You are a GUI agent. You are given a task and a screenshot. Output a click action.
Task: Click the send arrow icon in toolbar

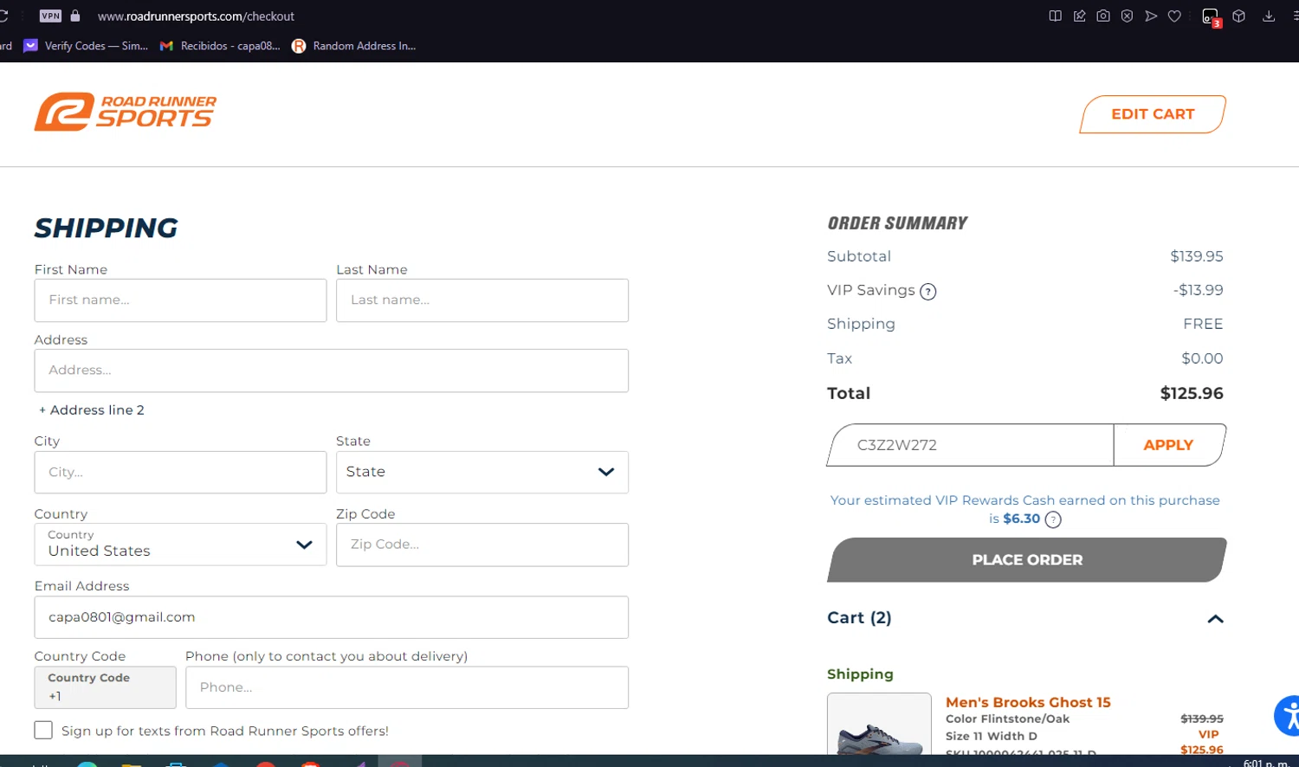click(x=1151, y=16)
